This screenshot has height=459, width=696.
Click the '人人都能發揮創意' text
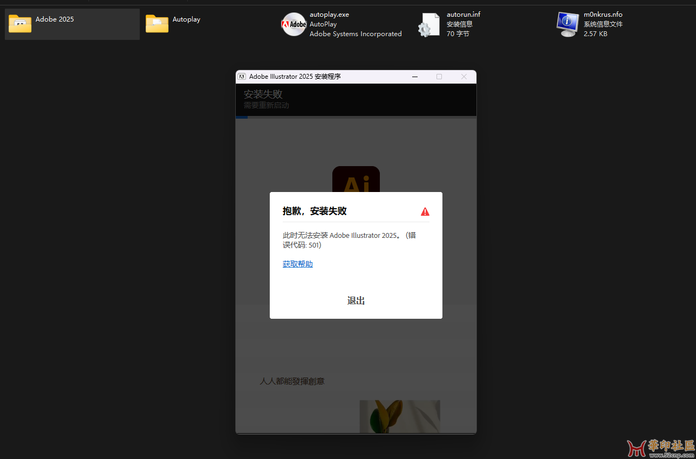click(292, 381)
